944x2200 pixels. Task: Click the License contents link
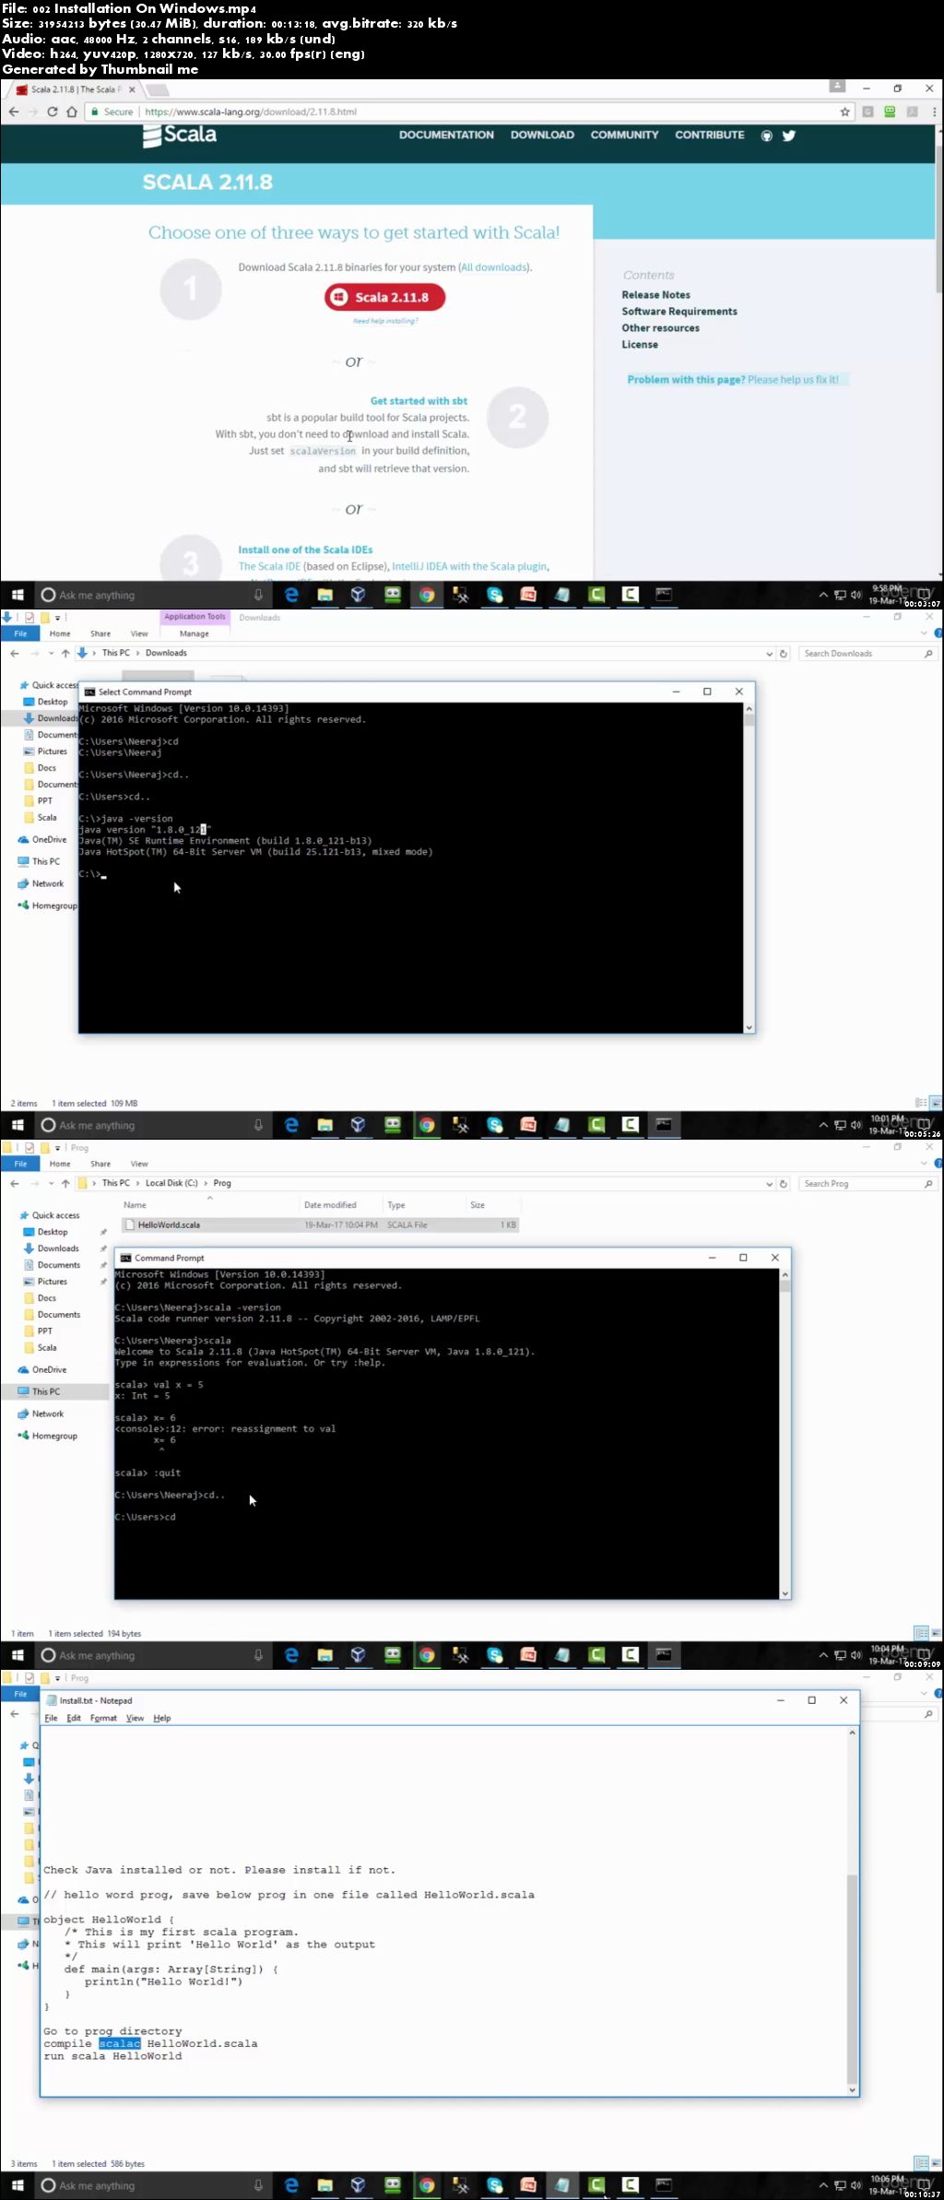tap(640, 345)
